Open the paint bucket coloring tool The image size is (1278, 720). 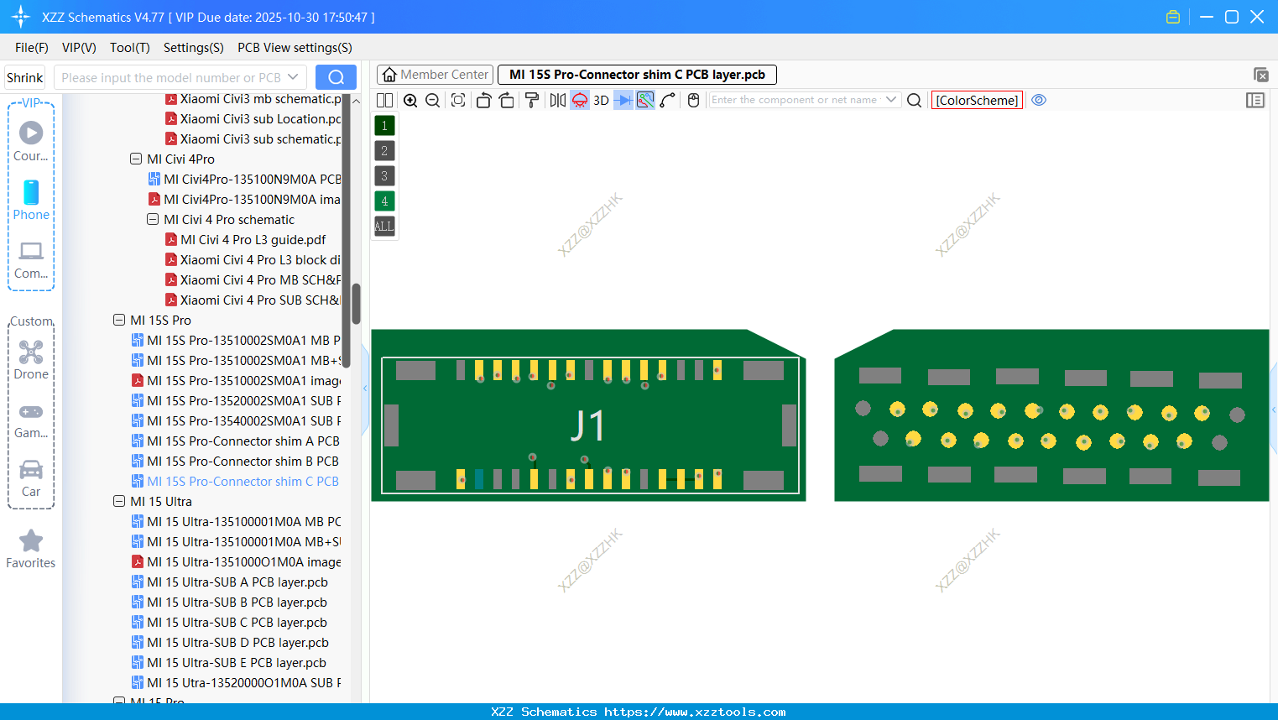click(x=531, y=100)
